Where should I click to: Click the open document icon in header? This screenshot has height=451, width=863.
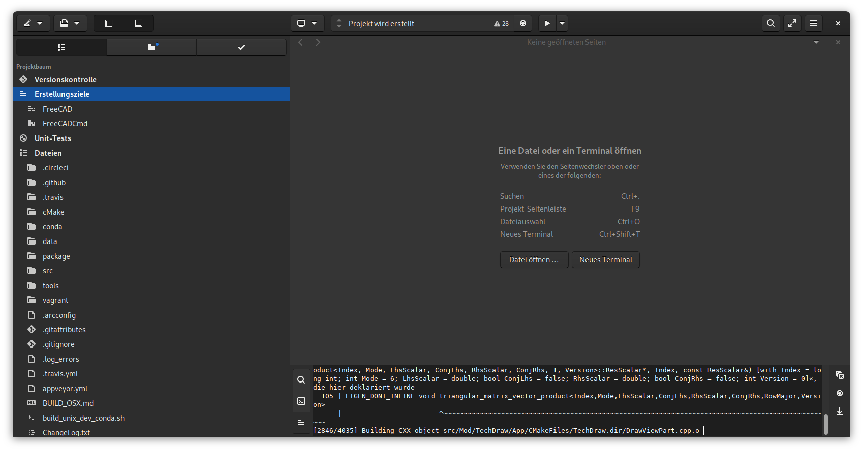64,23
